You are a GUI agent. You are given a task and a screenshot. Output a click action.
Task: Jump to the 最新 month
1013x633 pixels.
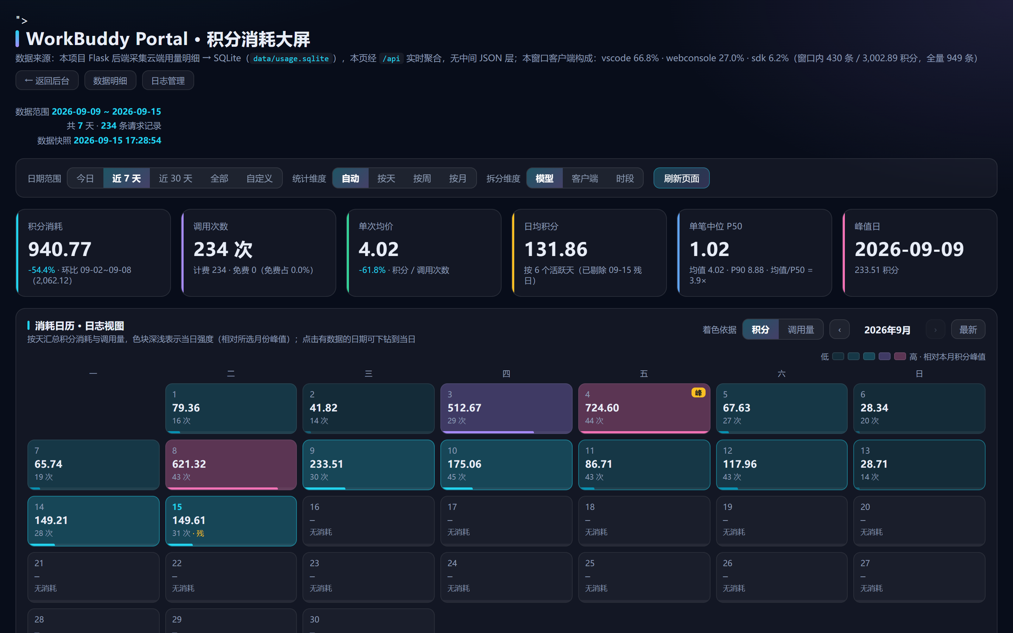(x=968, y=330)
